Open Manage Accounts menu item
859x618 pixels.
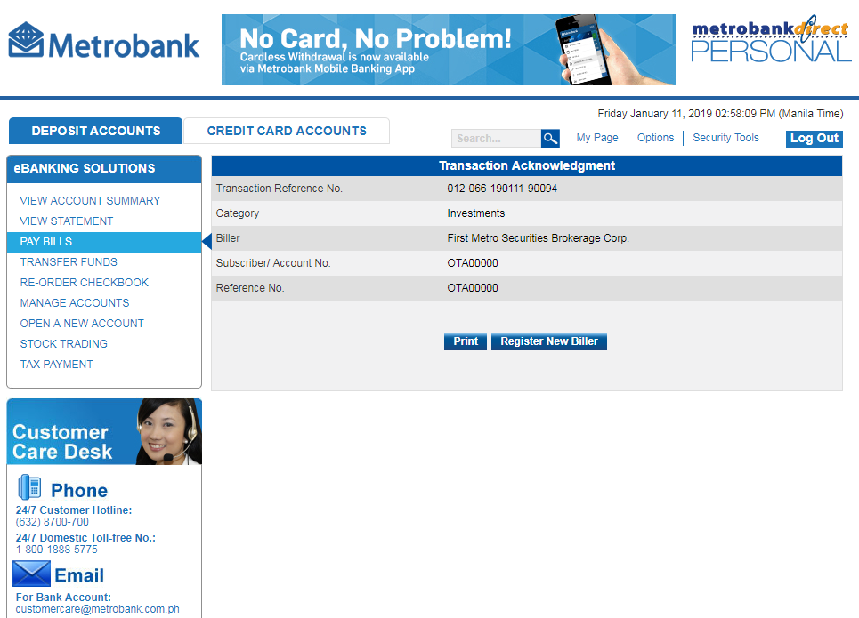click(x=75, y=303)
